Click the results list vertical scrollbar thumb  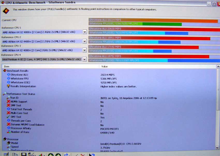218,89
